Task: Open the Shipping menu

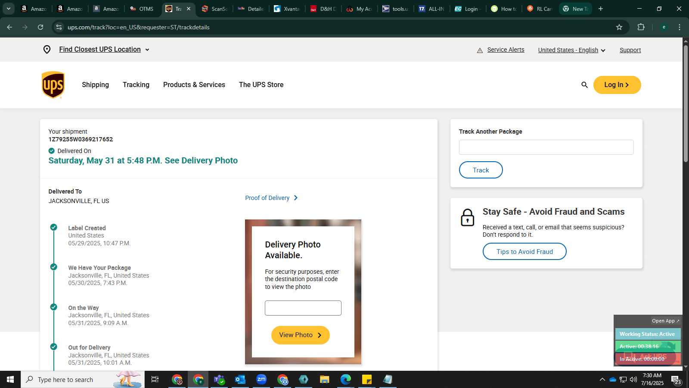Action: 95,85
